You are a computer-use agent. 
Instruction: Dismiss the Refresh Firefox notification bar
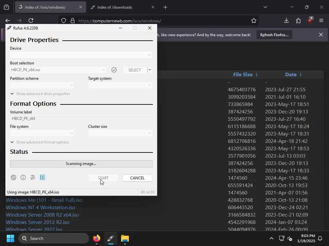click(x=321, y=35)
